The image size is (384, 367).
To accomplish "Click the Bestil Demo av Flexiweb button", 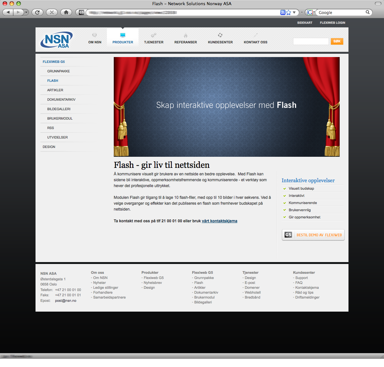I will 313,235.
